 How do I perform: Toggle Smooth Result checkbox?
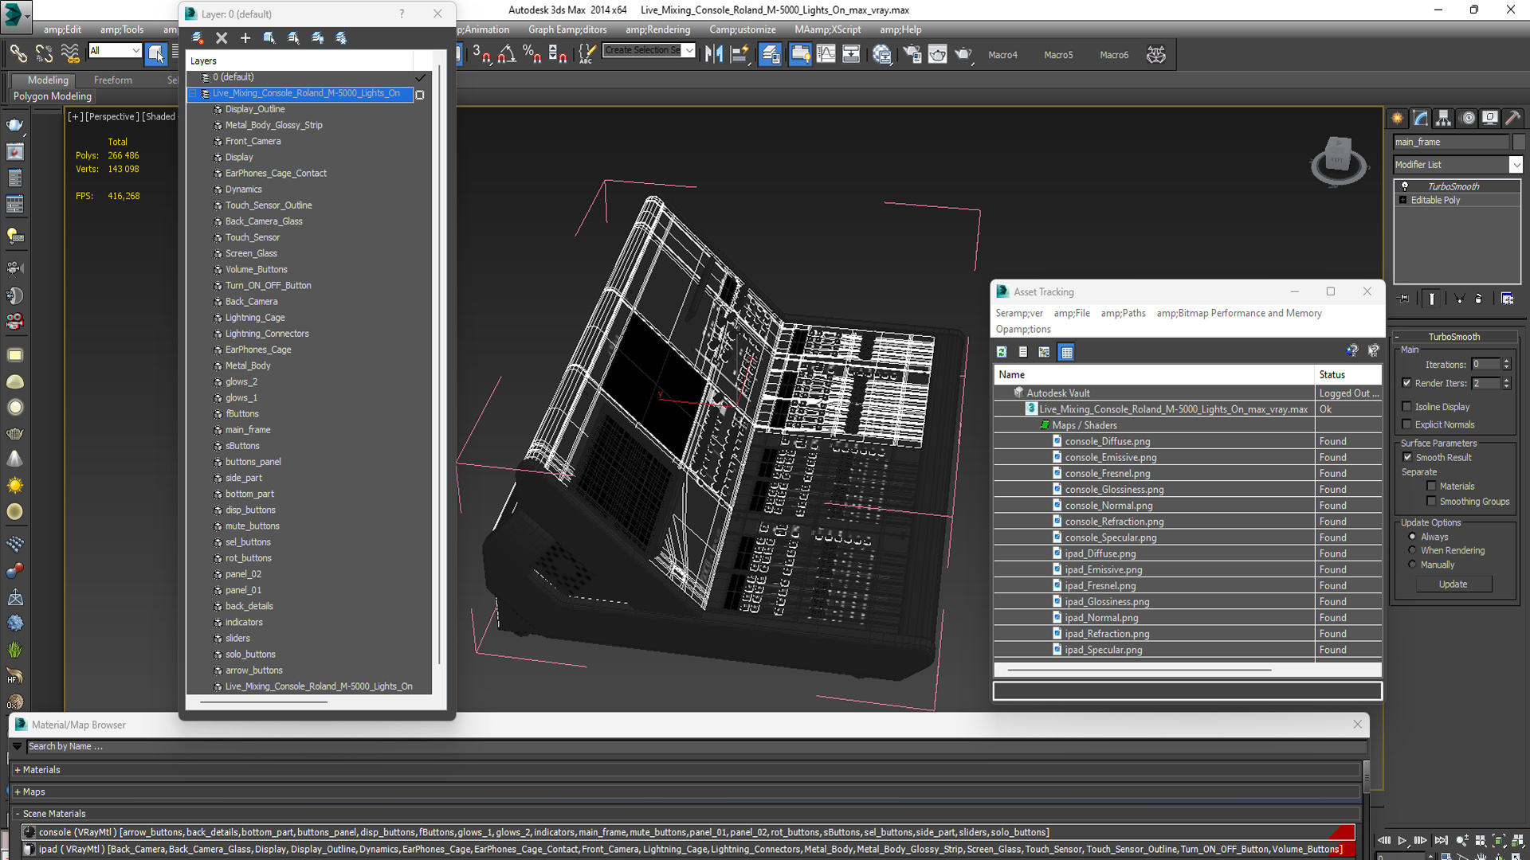coord(1407,457)
